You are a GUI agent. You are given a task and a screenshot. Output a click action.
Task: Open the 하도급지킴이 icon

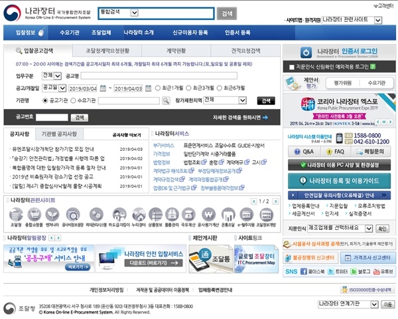tap(119, 215)
